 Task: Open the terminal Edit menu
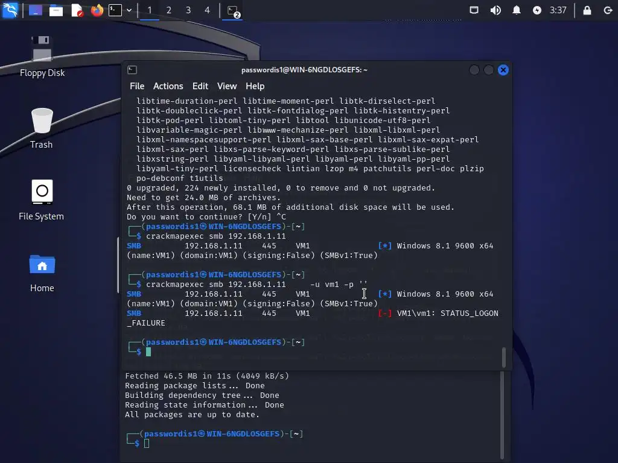(x=200, y=86)
